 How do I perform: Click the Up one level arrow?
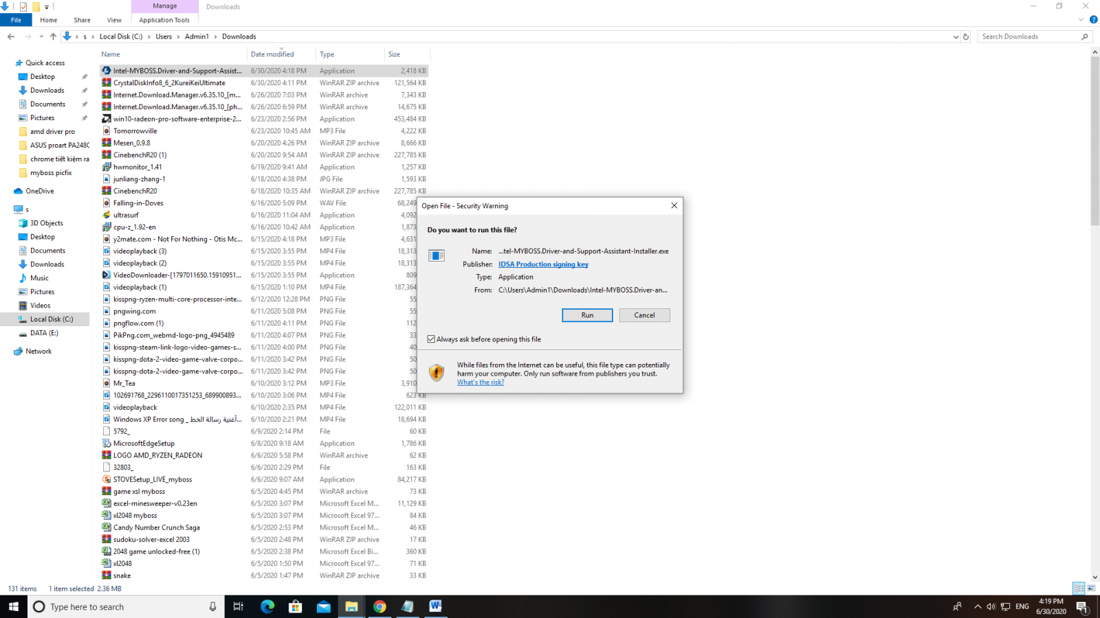53,36
